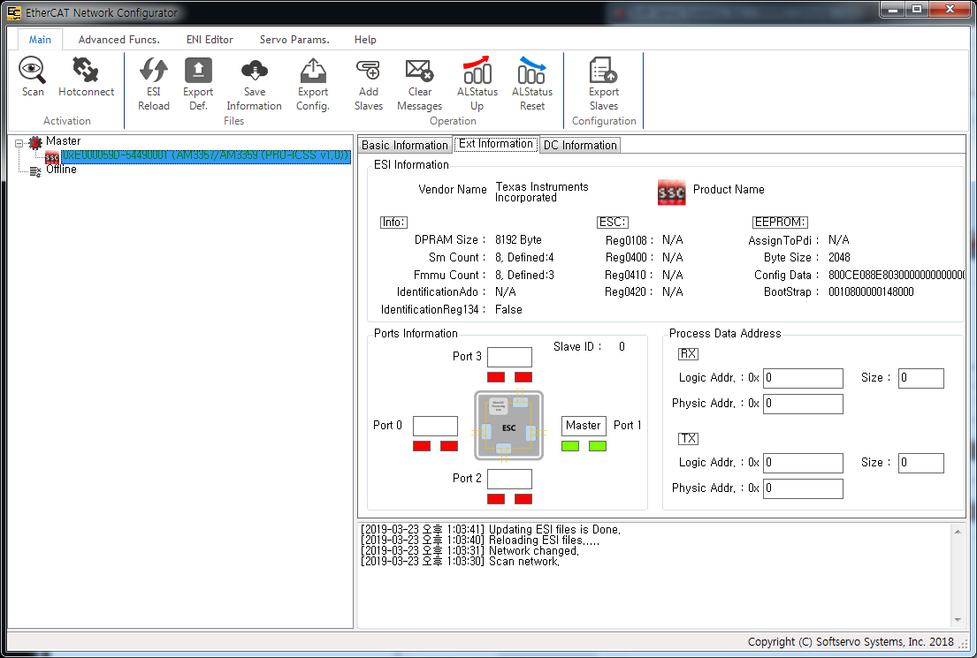Click the Save Information cloud icon

(x=254, y=71)
